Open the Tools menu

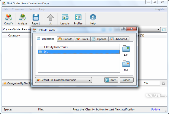[x=32, y=9]
